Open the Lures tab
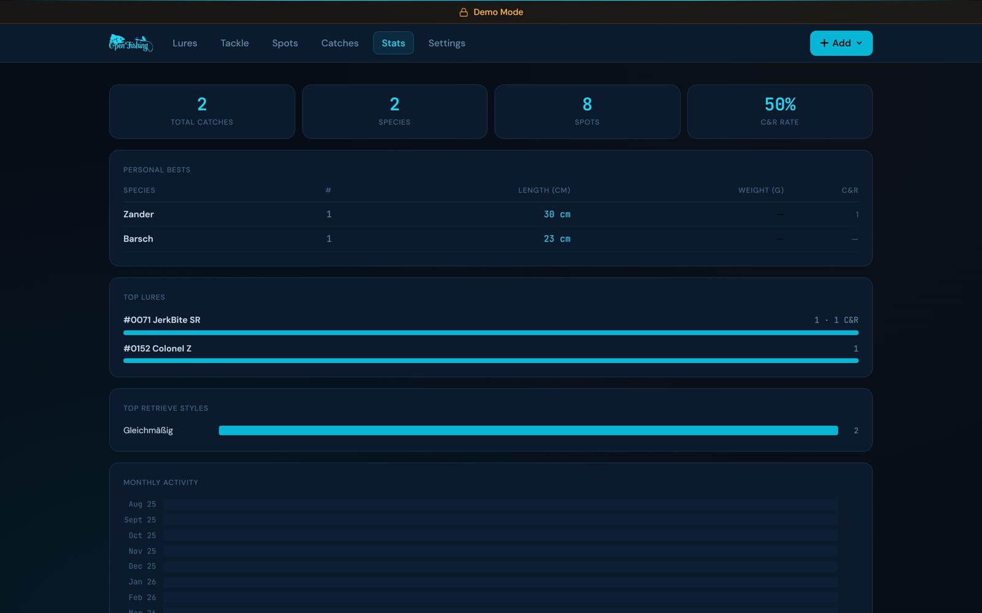This screenshot has width=982, height=613. pos(185,43)
